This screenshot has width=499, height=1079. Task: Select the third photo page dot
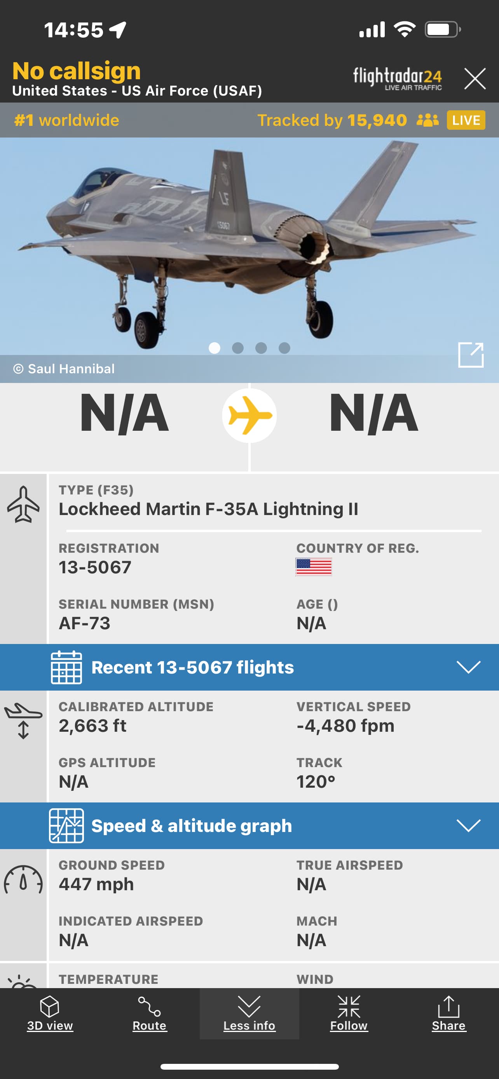pyautogui.click(x=261, y=348)
